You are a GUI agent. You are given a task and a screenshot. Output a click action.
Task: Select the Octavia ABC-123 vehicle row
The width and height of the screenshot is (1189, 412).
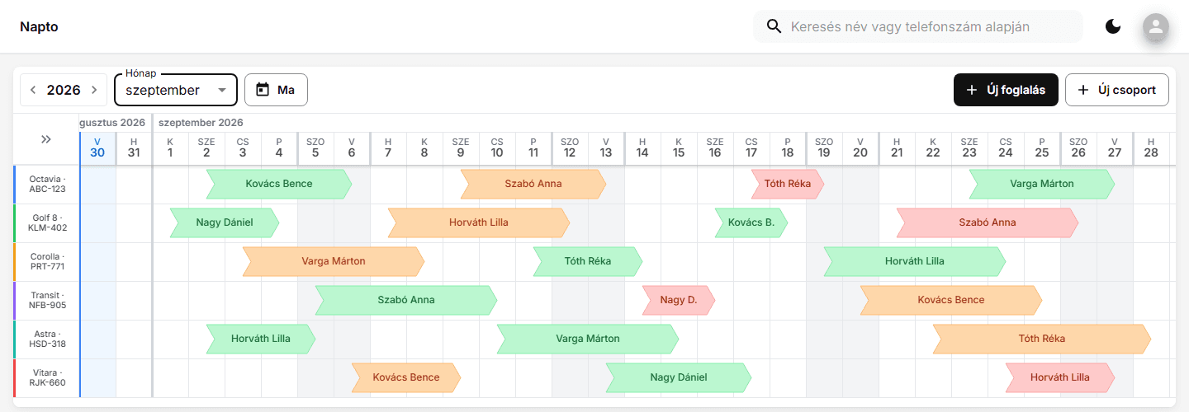[46, 184]
